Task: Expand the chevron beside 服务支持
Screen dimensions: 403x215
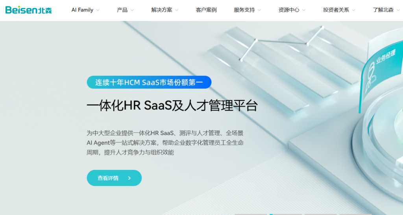Action: pyautogui.click(x=259, y=10)
